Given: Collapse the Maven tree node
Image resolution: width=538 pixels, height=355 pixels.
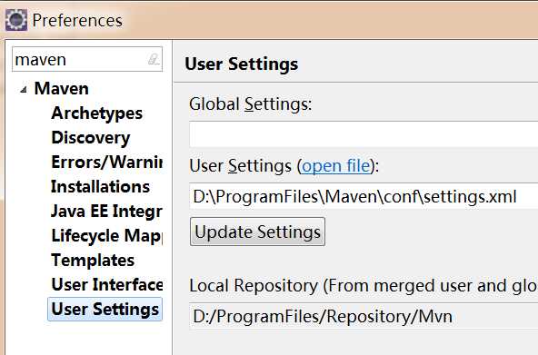Looking at the screenshot, I should tap(24, 90).
